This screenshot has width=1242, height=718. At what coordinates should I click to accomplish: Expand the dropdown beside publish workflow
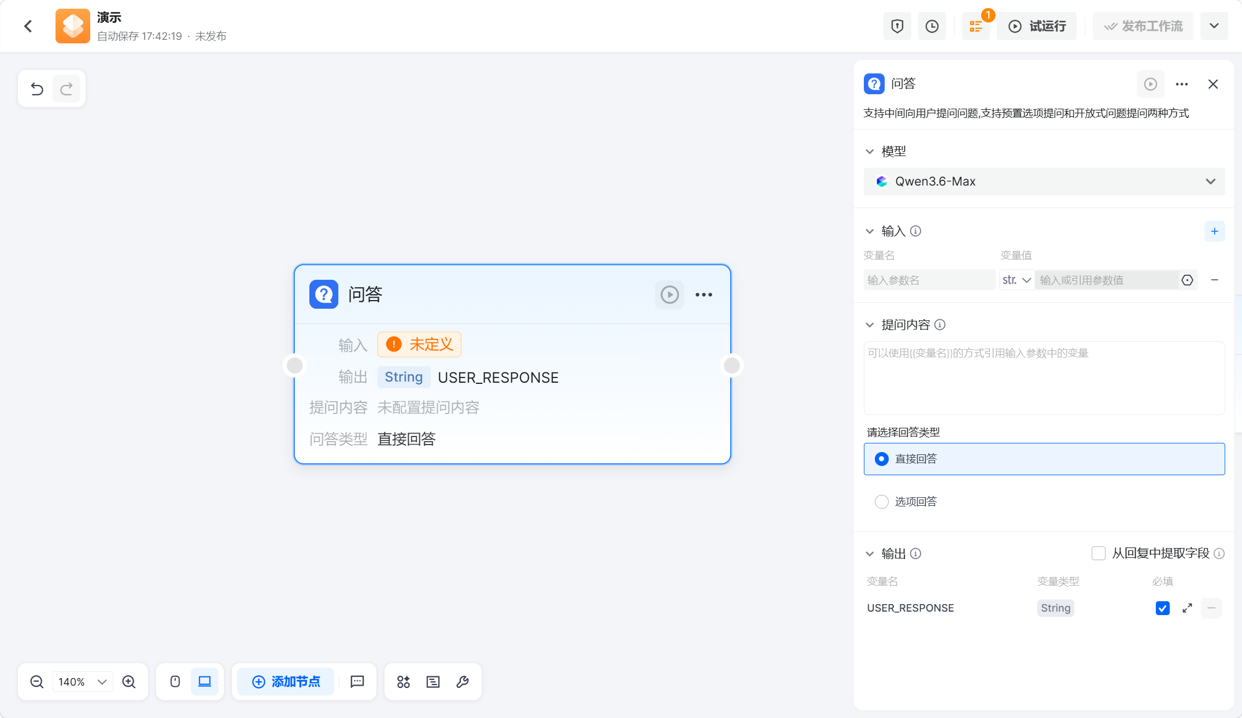coord(1214,26)
